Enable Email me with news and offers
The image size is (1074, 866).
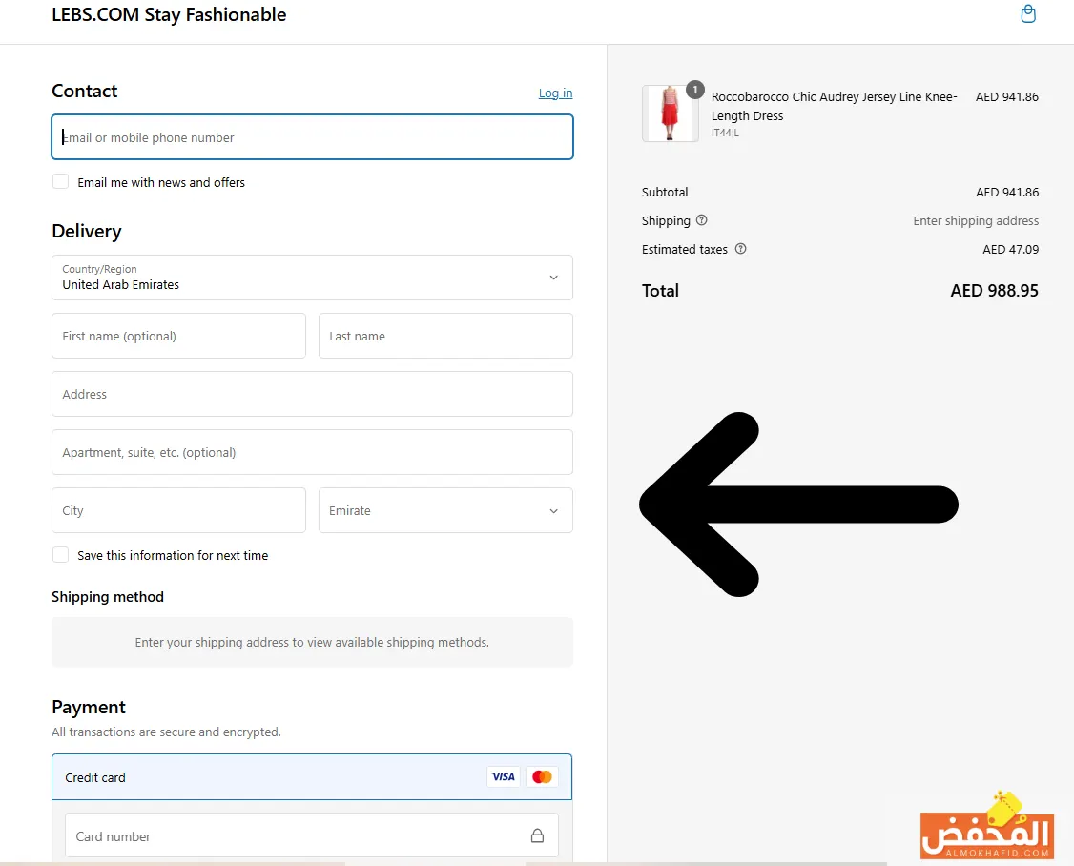(61, 182)
